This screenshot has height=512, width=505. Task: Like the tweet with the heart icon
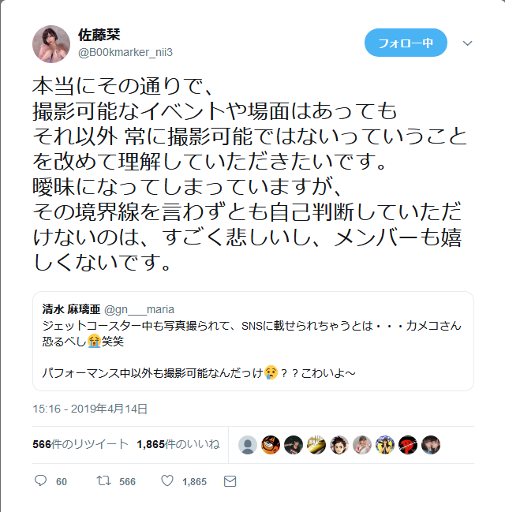pos(167,480)
